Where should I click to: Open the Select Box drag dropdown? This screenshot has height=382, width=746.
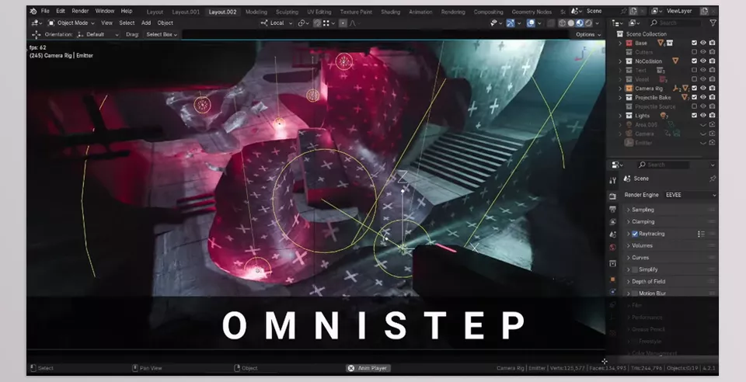coord(162,35)
